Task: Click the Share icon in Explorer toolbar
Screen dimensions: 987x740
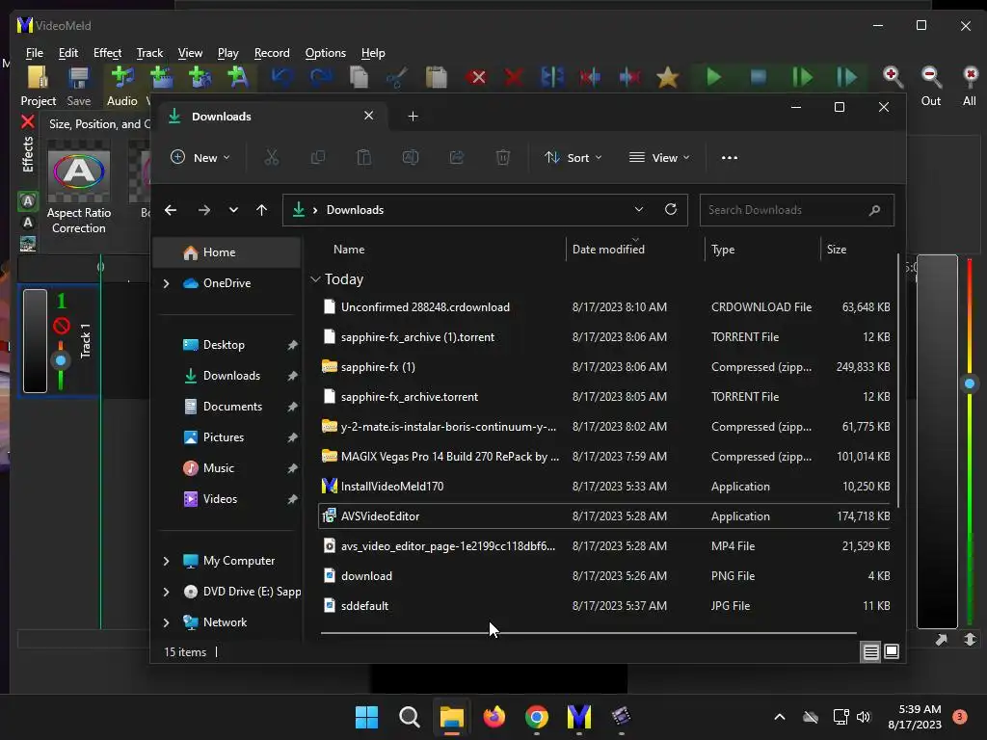Action: pos(456,157)
